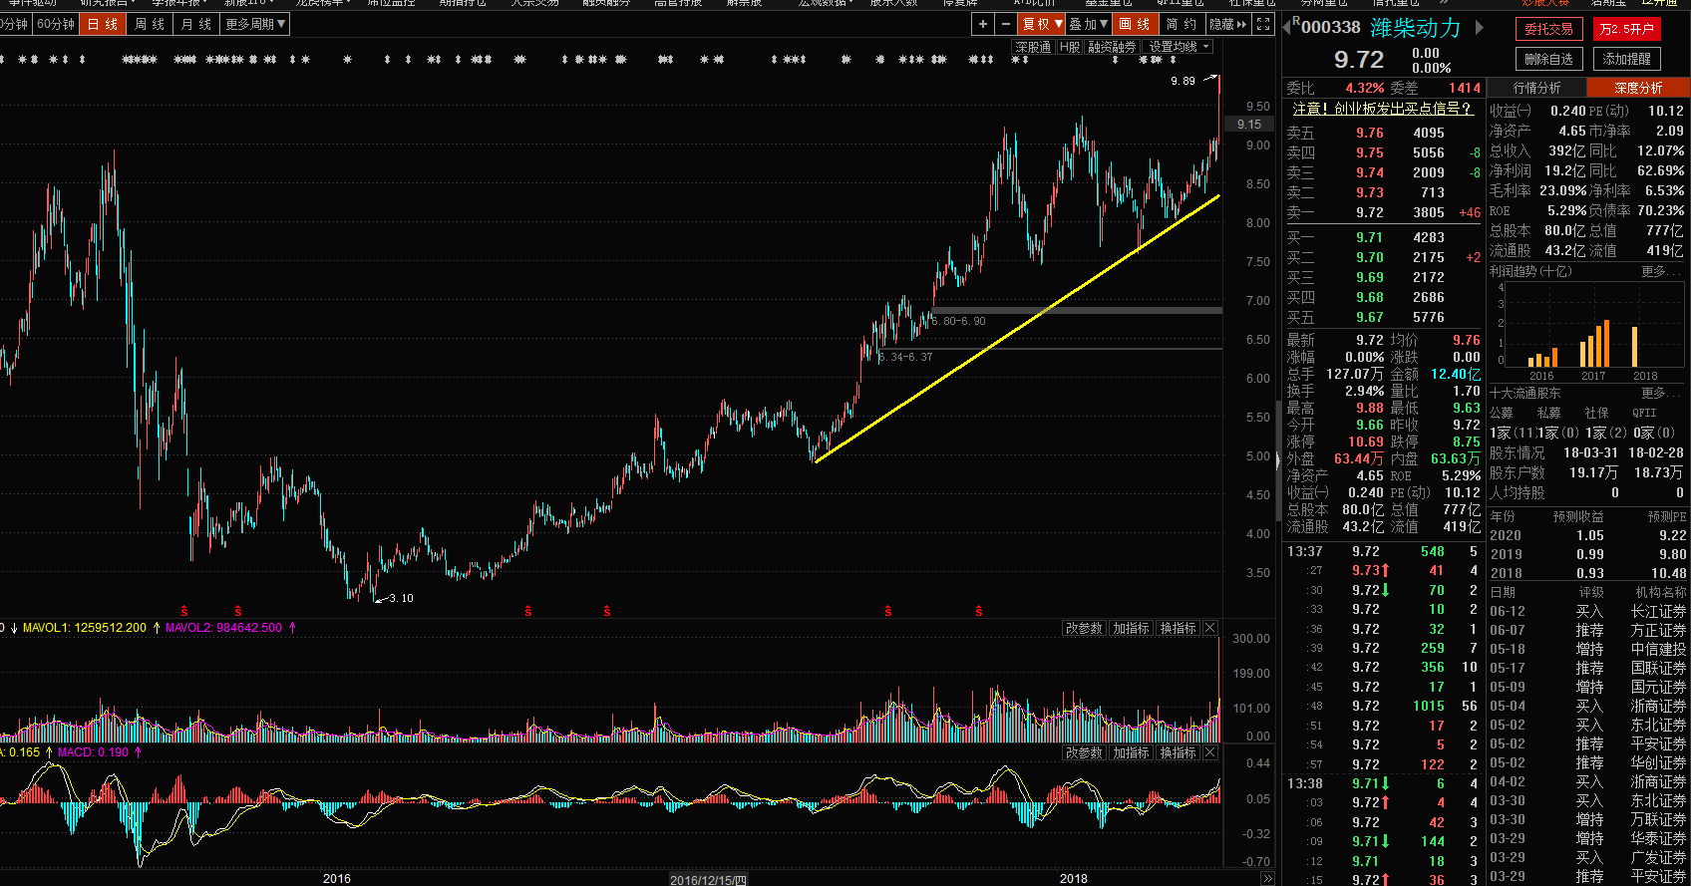Click the MACD 0.190 indicator label
1691x886 pixels.
pos(93,752)
